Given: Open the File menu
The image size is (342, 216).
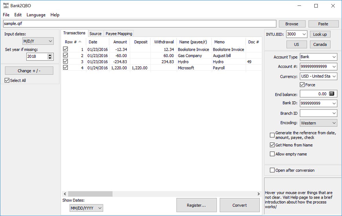Looking at the screenshot, I should pyautogui.click(x=6, y=15).
